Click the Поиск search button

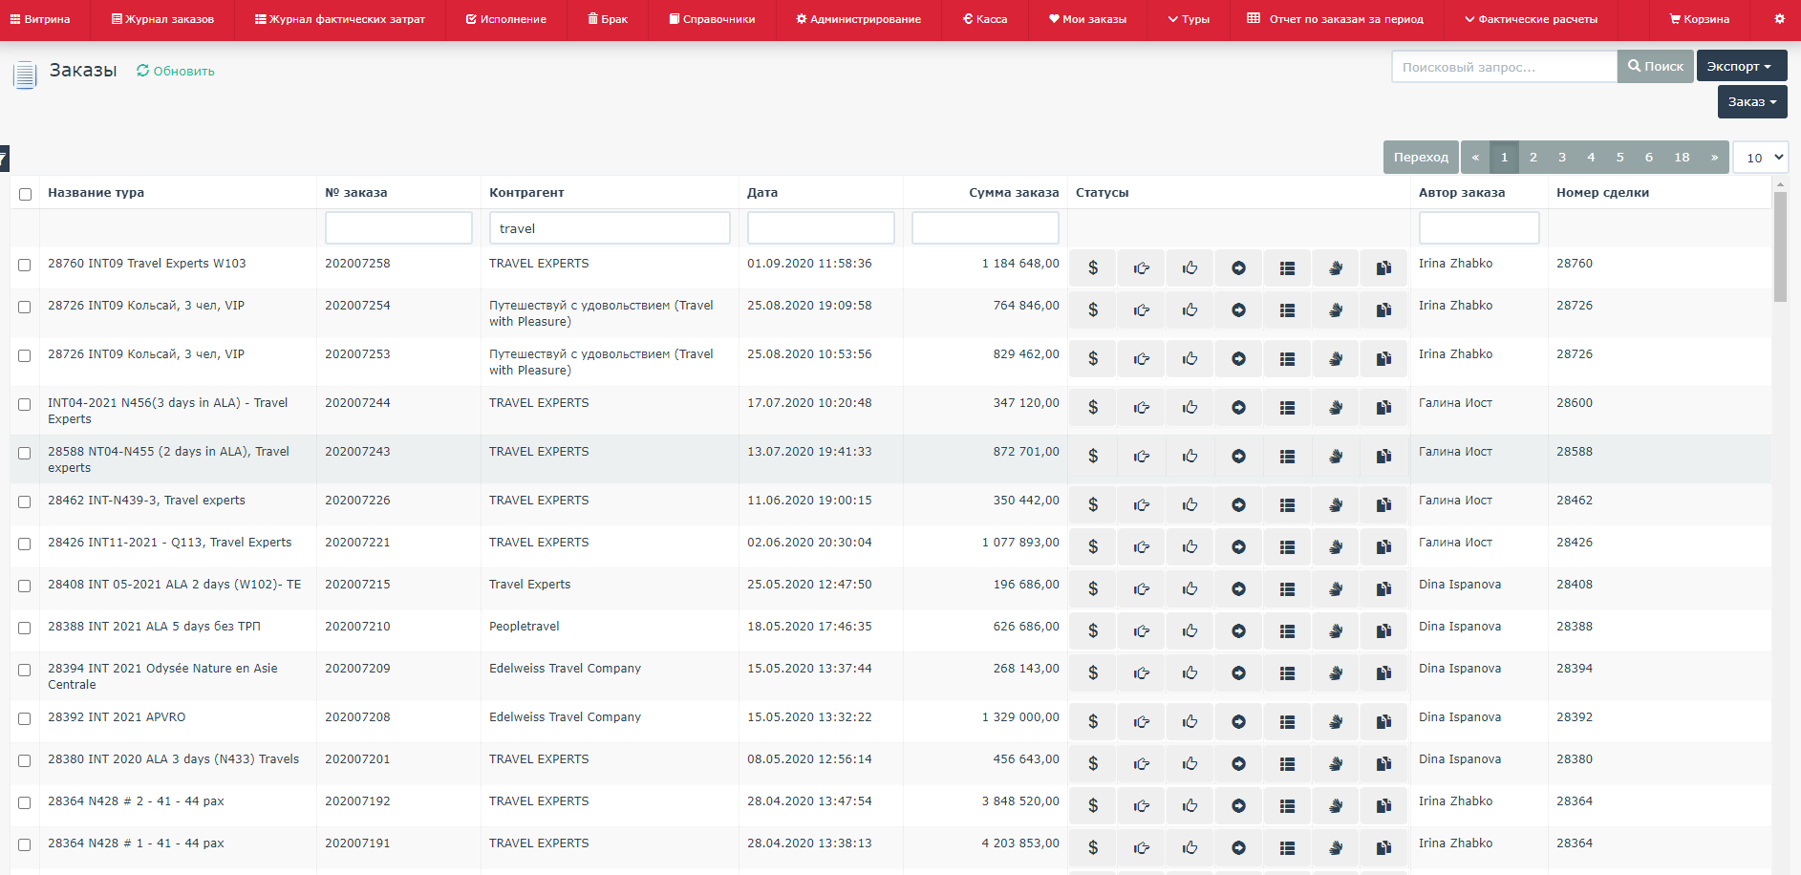[1656, 66]
